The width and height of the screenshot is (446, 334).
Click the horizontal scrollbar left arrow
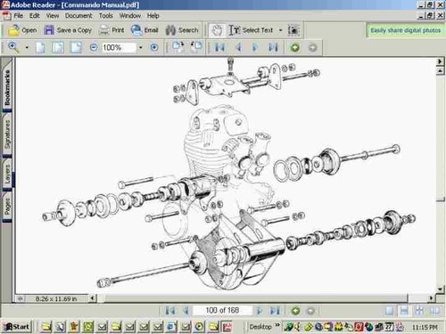[x=93, y=297]
